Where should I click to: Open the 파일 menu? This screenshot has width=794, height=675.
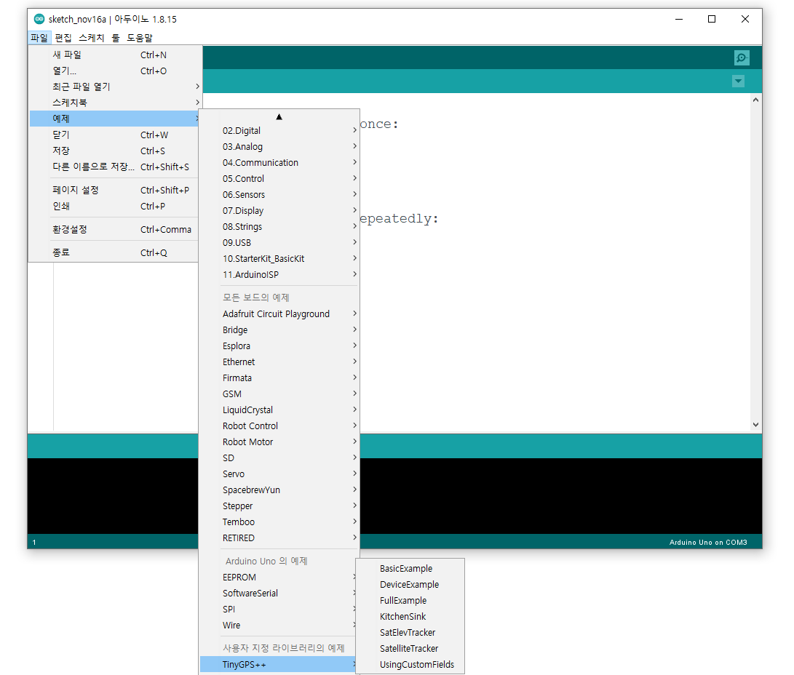point(39,38)
